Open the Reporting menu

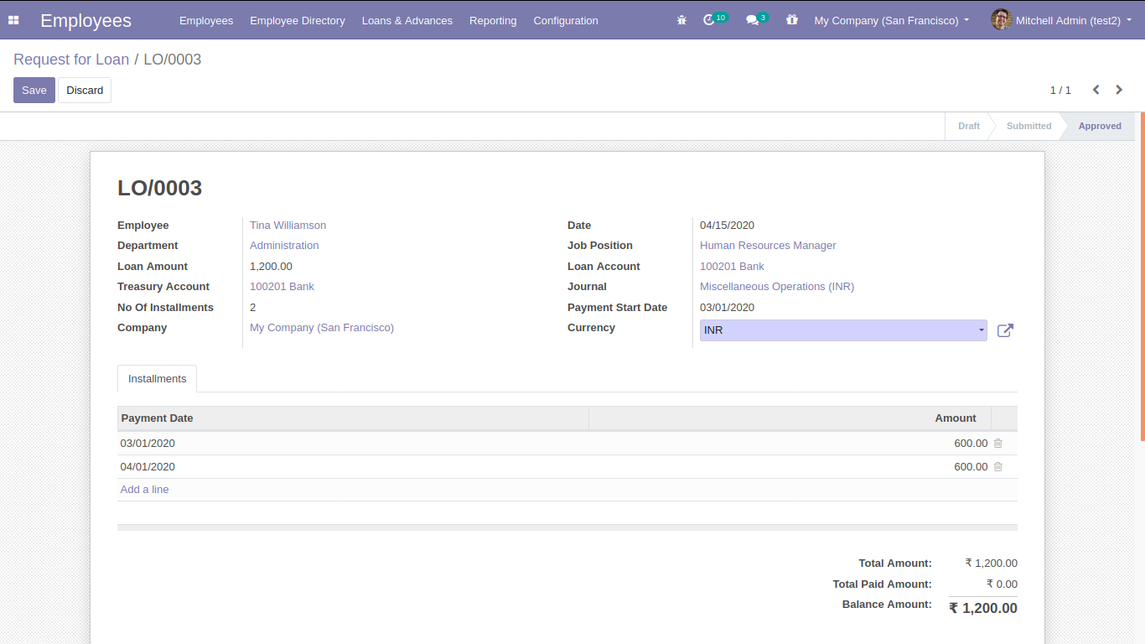click(x=493, y=20)
